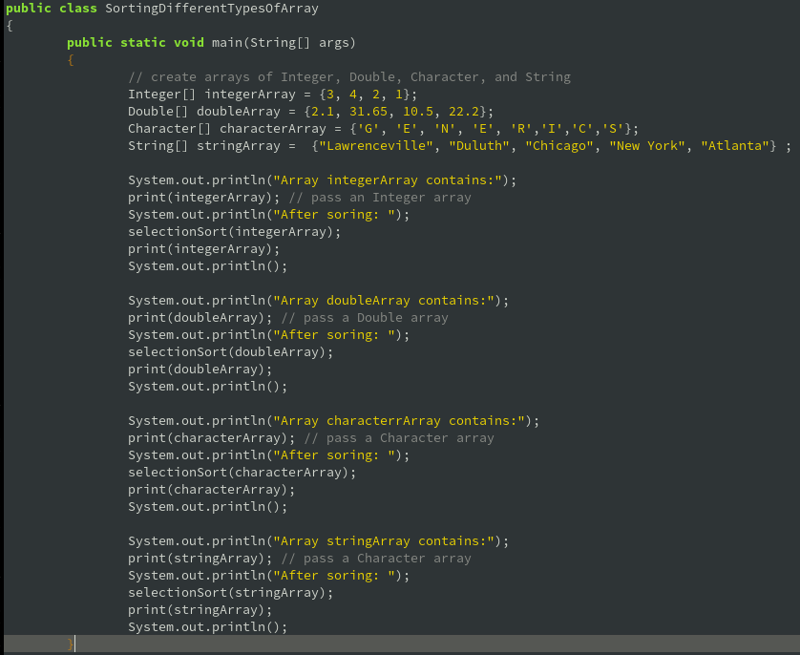Click the first selectionSort(integerArray) call
Image resolution: width=800 pixels, height=655 pixels.
click(x=234, y=231)
